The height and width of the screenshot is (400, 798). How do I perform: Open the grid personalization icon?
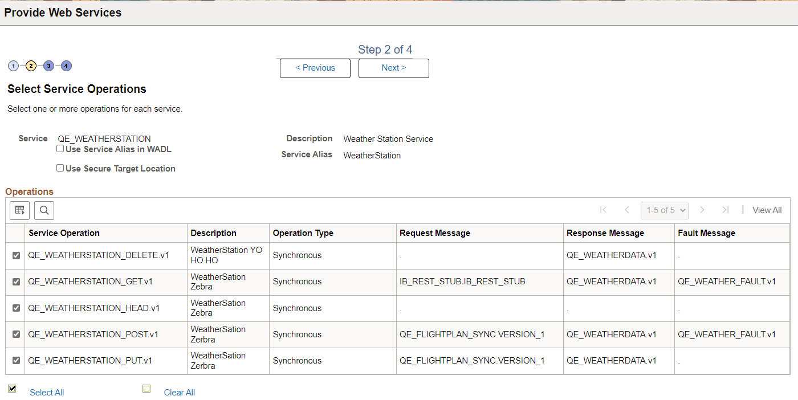pos(19,210)
